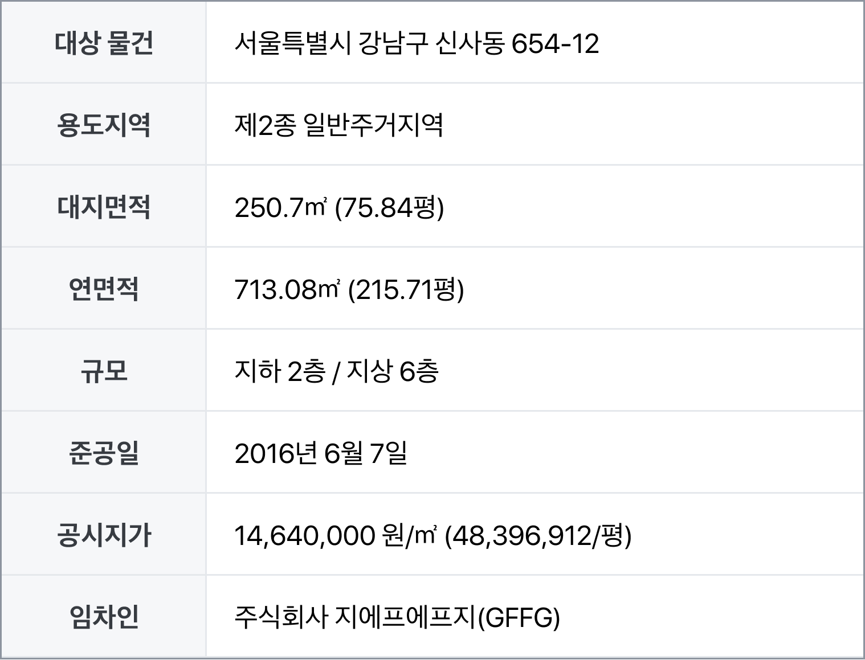Select the 지하 2층 / 지상 6층 text
Screen dimensions: 865x660
[336, 372]
